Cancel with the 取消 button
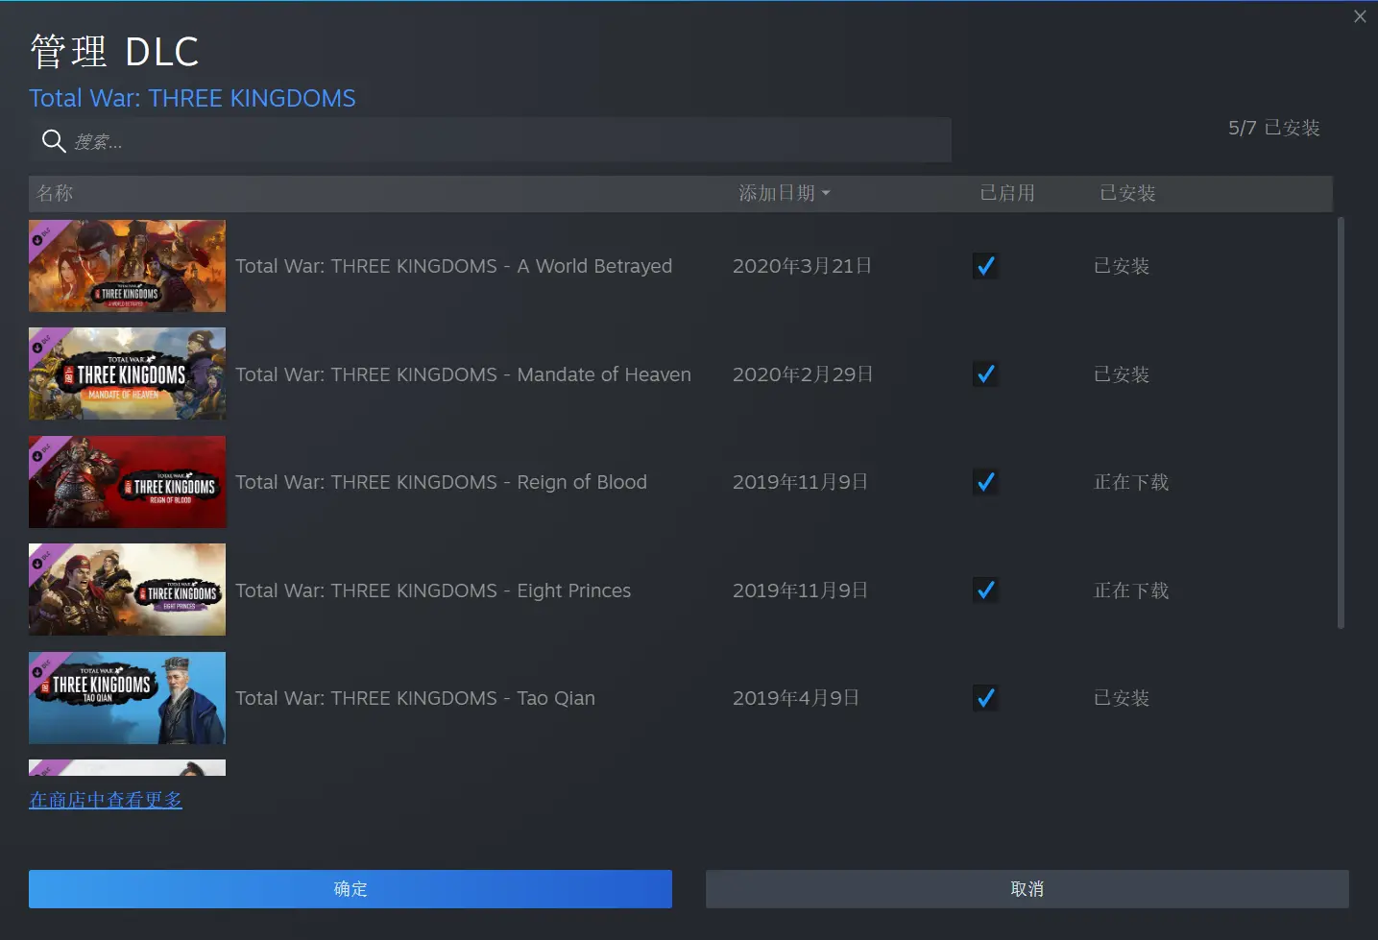The image size is (1378, 940). coord(1027,889)
